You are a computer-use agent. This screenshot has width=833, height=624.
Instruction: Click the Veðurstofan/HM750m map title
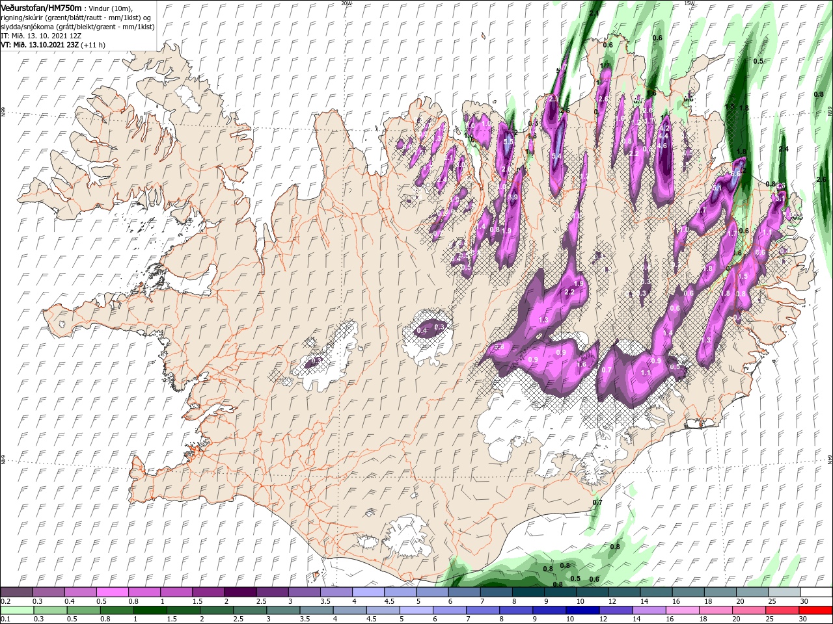pos(41,7)
